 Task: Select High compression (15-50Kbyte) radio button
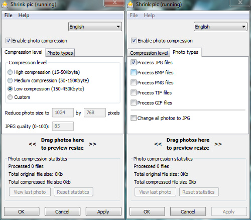click(10, 72)
